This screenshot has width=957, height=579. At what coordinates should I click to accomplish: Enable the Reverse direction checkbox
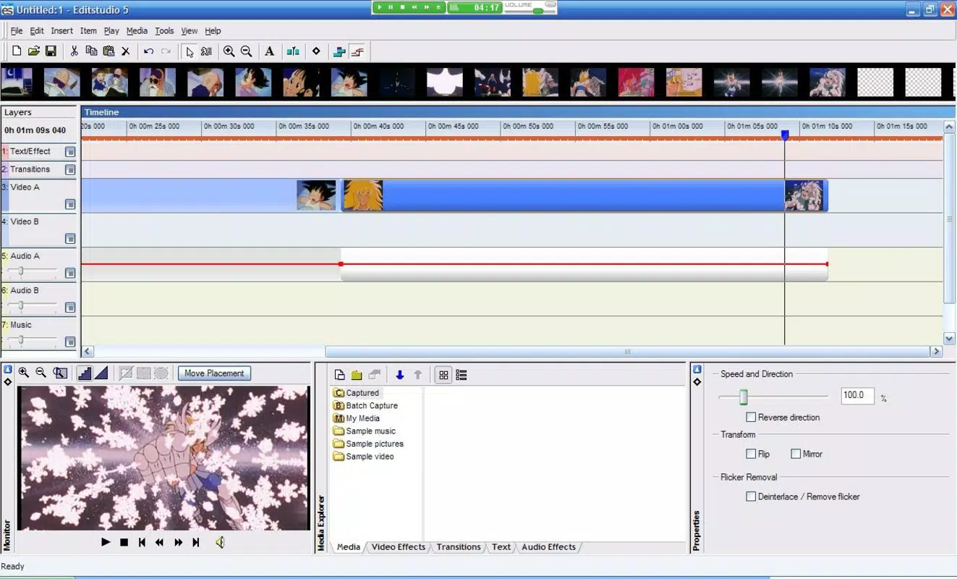pyautogui.click(x=751, y=418)
